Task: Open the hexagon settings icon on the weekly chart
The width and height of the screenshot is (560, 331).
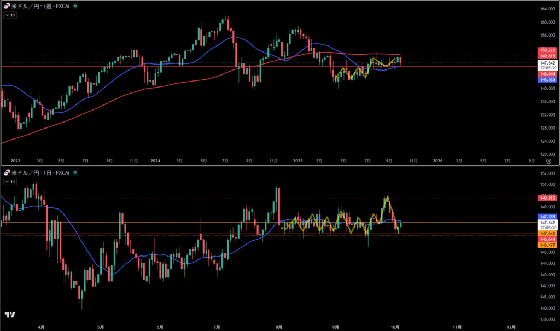Action: pyautogui.click(x=549, y=161)
